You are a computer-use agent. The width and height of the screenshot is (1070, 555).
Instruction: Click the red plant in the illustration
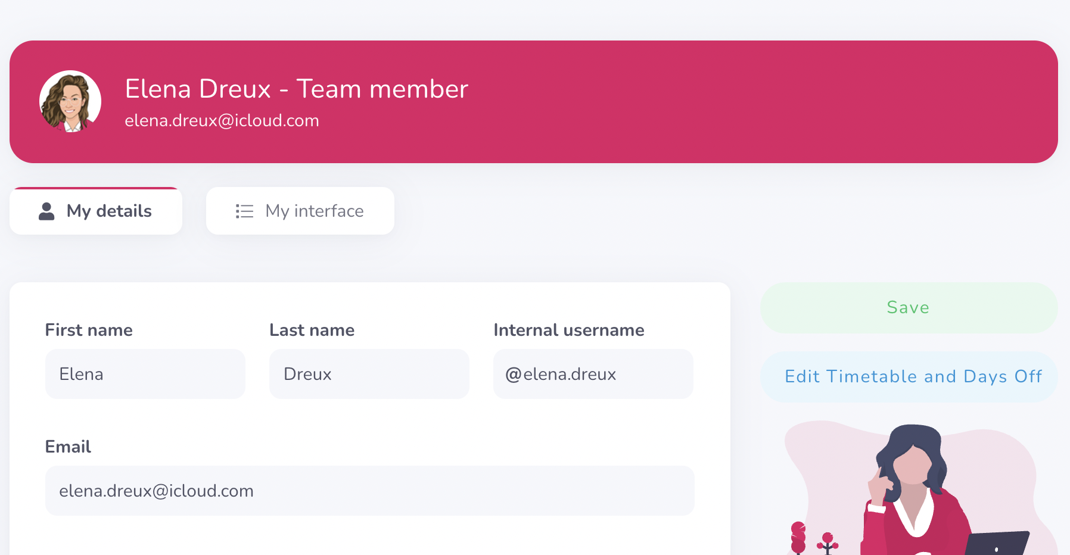(x=799, y=538)
